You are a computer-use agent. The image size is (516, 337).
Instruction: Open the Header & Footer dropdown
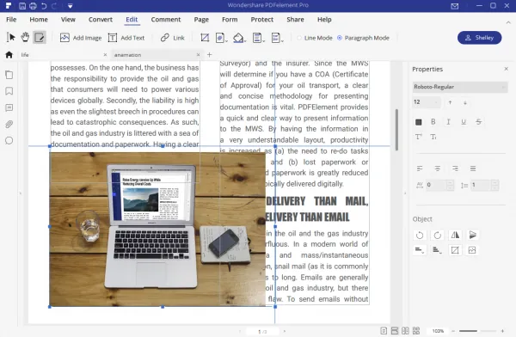pos(258,38)
